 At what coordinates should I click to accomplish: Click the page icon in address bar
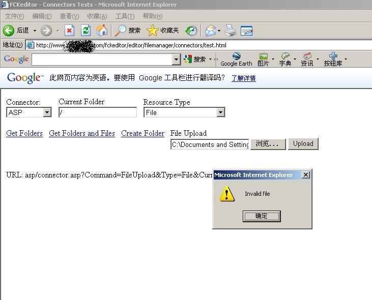tap(30, 45)
